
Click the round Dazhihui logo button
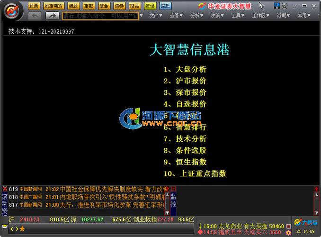point(12,11)
